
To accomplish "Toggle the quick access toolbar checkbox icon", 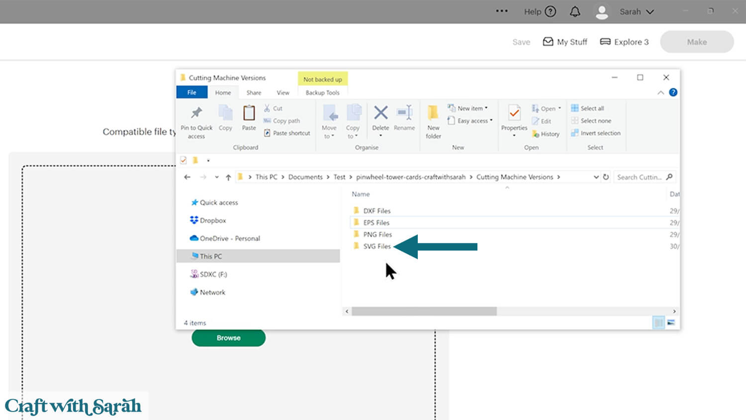I will point(184,160).
